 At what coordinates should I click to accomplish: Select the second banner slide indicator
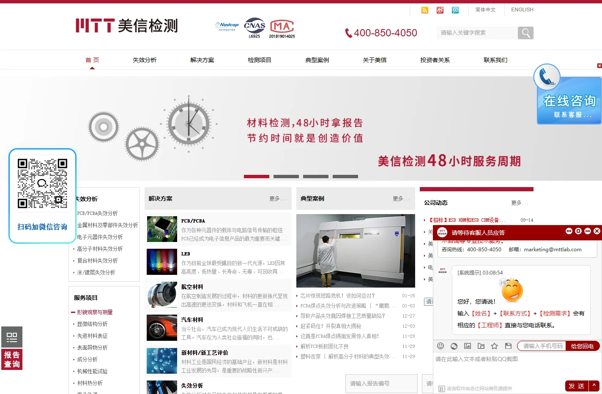click(x=286, y=177)
